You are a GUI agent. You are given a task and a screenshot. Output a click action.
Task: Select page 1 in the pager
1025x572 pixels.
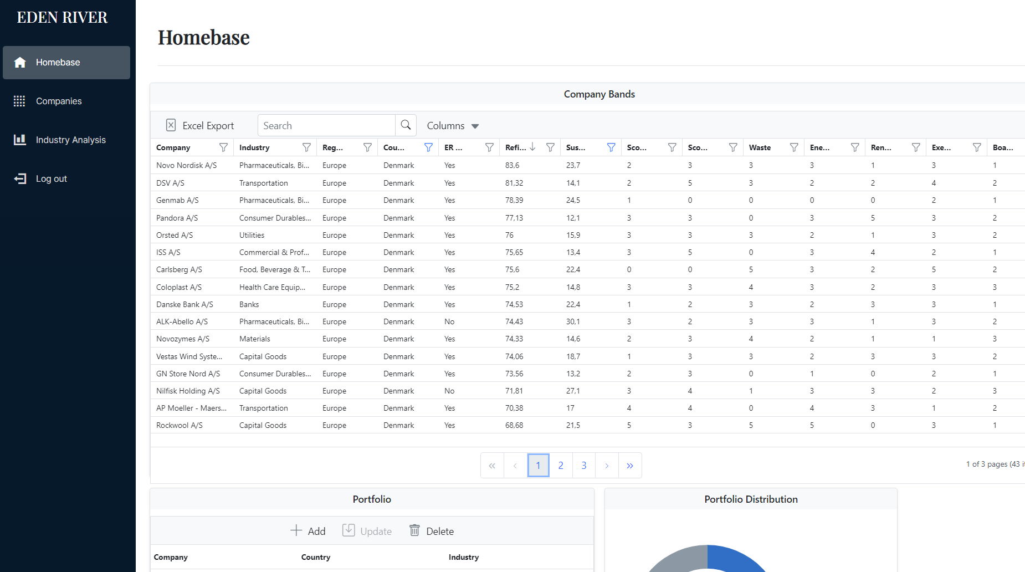coord(538,466)
